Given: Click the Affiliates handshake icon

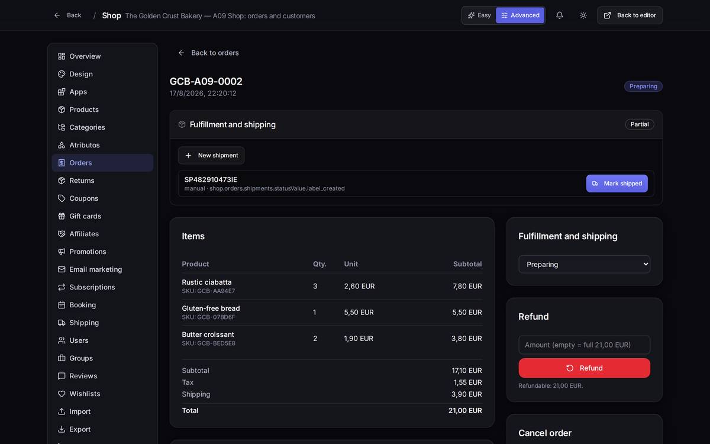Looking at the screenshot, I should (62, 234).
